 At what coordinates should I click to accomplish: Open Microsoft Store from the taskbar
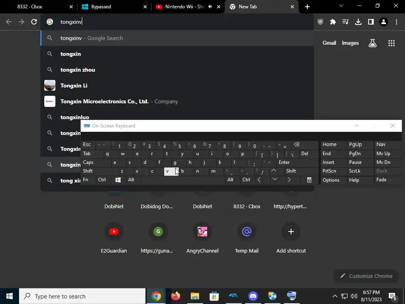pos(214,296)
